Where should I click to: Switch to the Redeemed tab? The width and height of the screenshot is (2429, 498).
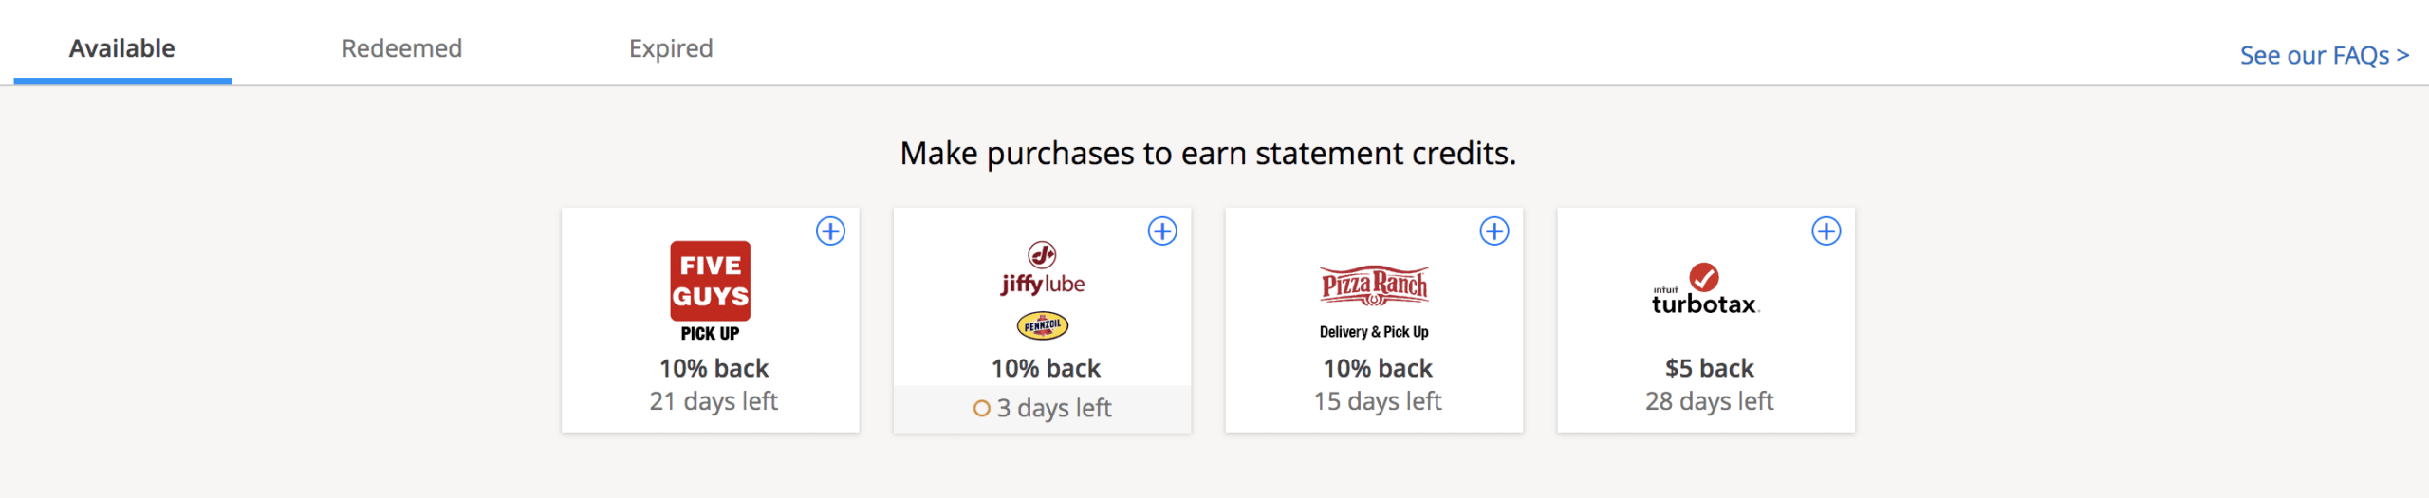[402, 48]
